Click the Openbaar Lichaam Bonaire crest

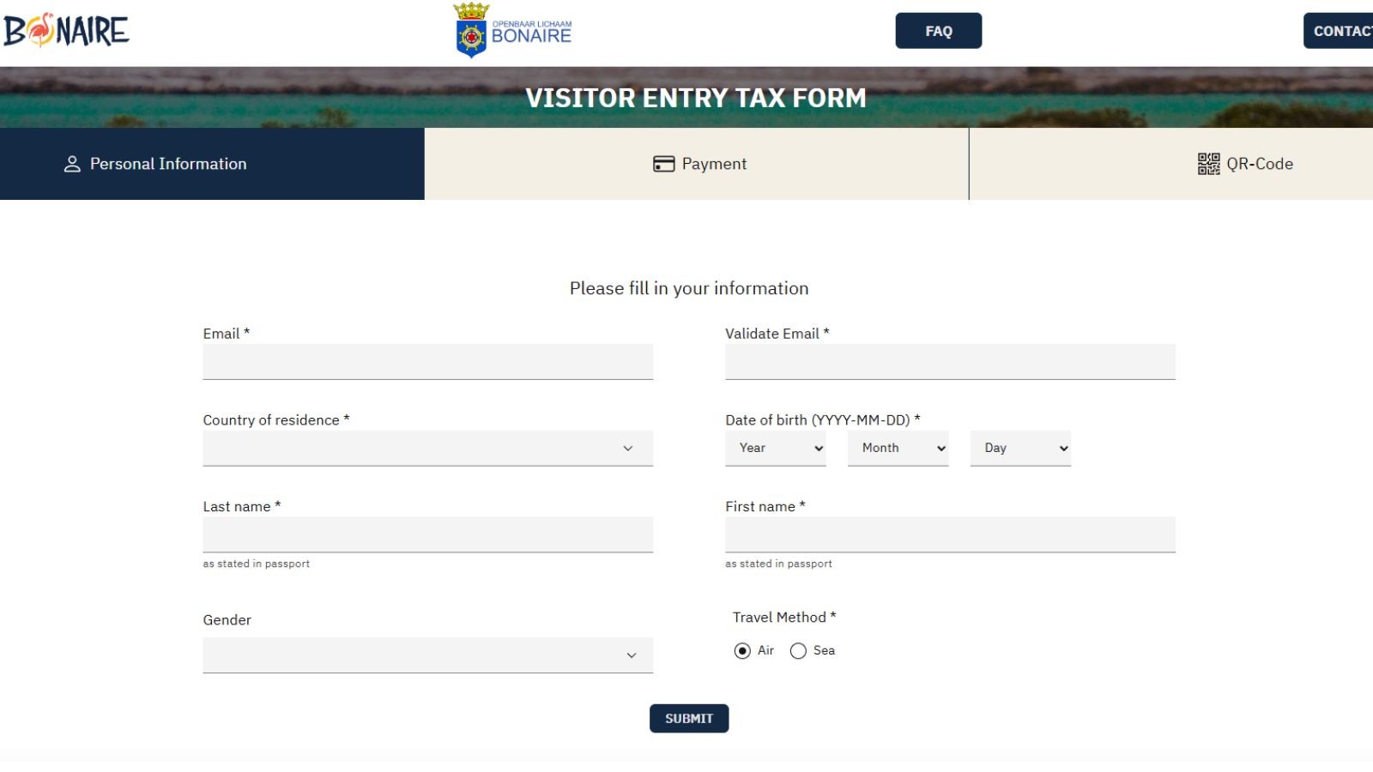pos(471,30)
